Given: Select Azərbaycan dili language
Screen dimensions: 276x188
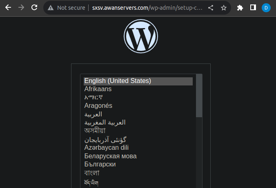Looking at the screenshot, I should pos(138,148).
